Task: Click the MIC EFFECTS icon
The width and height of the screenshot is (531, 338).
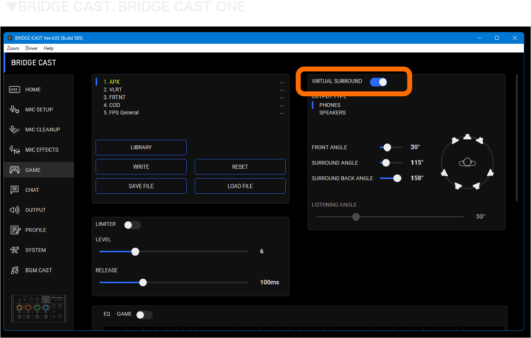Action: pyautogui.click(x=14, y=150)
